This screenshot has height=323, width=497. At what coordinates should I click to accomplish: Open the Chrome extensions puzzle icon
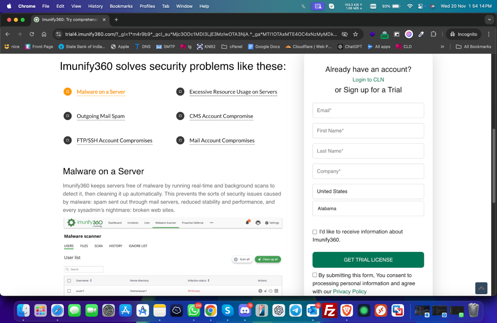pyautogui.click(x=433, y=34)
